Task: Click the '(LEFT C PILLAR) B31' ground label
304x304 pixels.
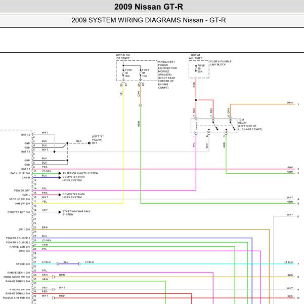Action: 98,140
